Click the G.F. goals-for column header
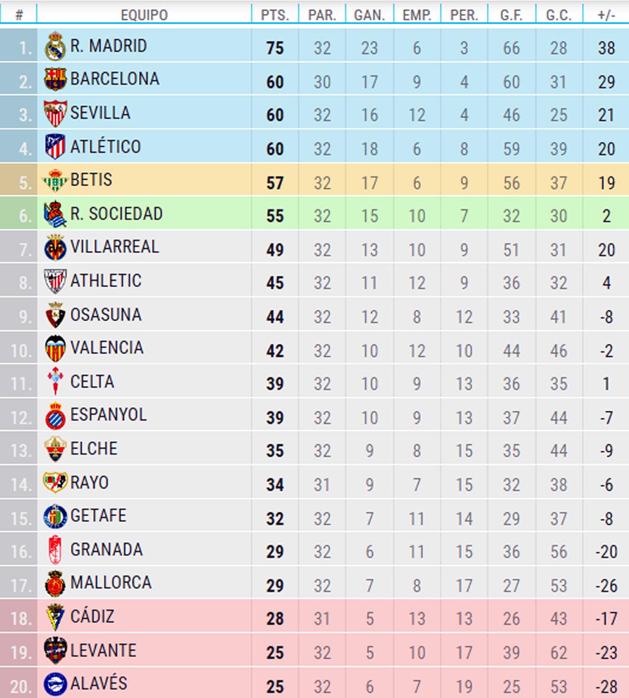Screen dimensions: 629x698 point(511,15)
